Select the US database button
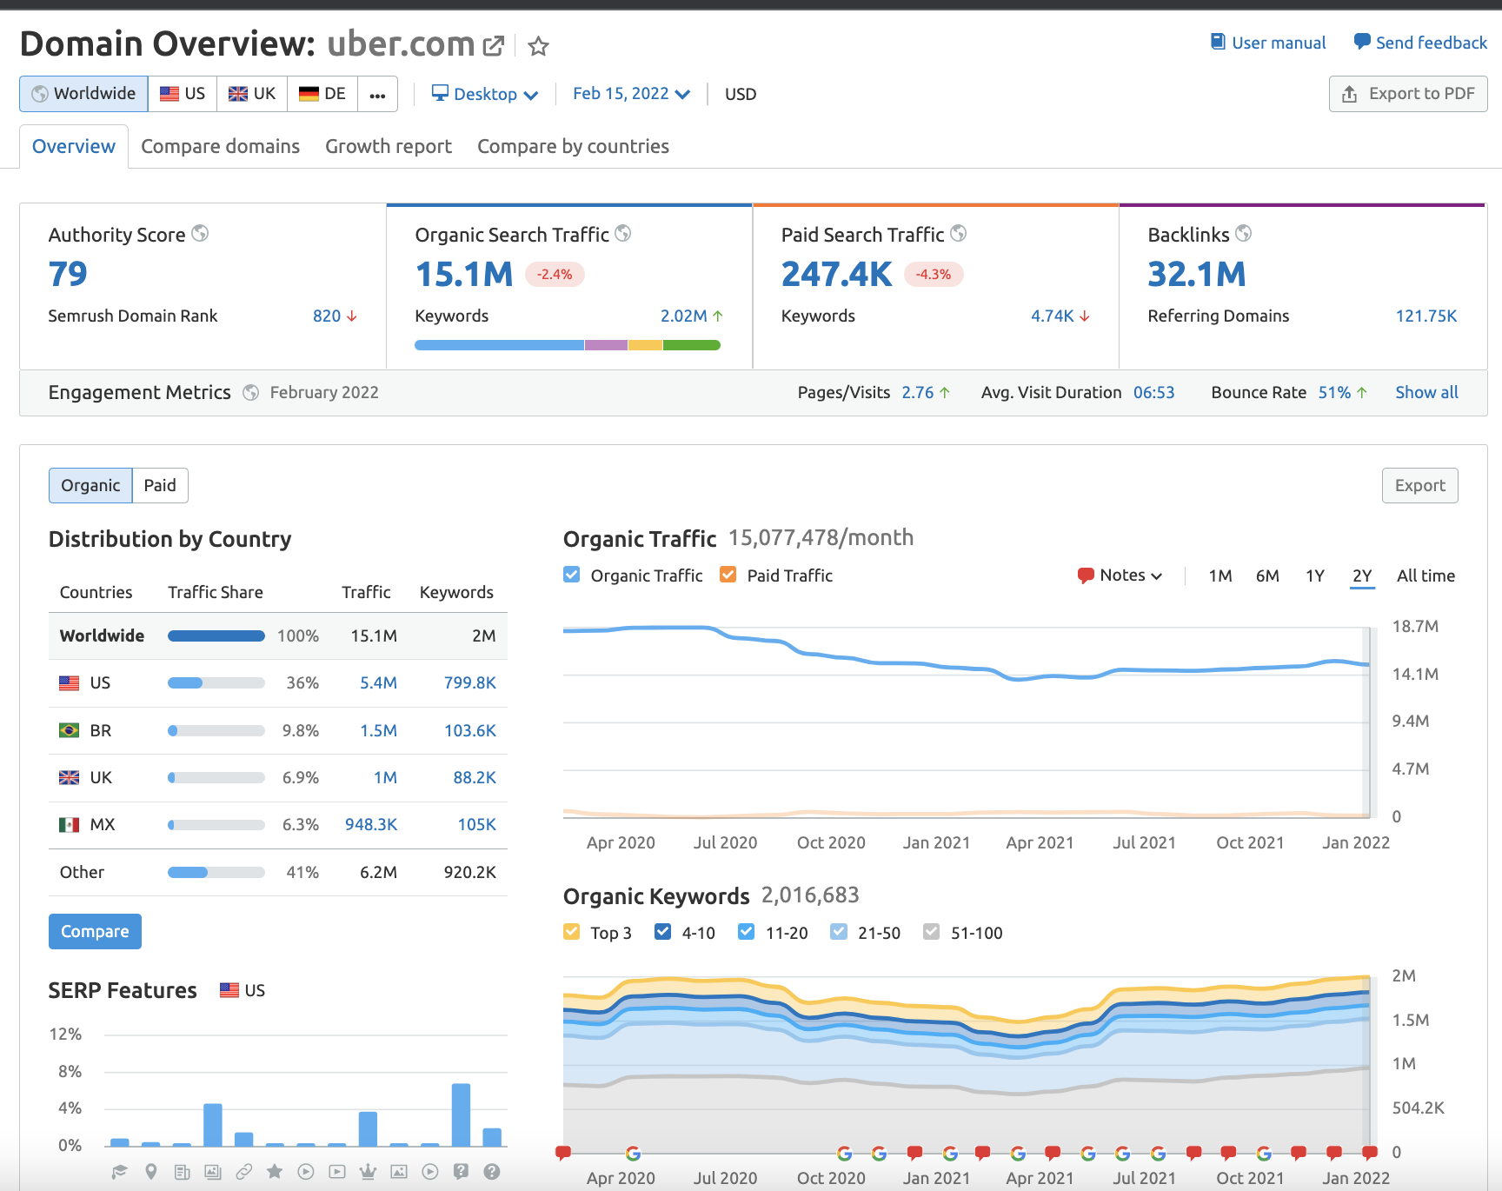The width and height of the screenshot is (1502, 1191). (183, 94)
